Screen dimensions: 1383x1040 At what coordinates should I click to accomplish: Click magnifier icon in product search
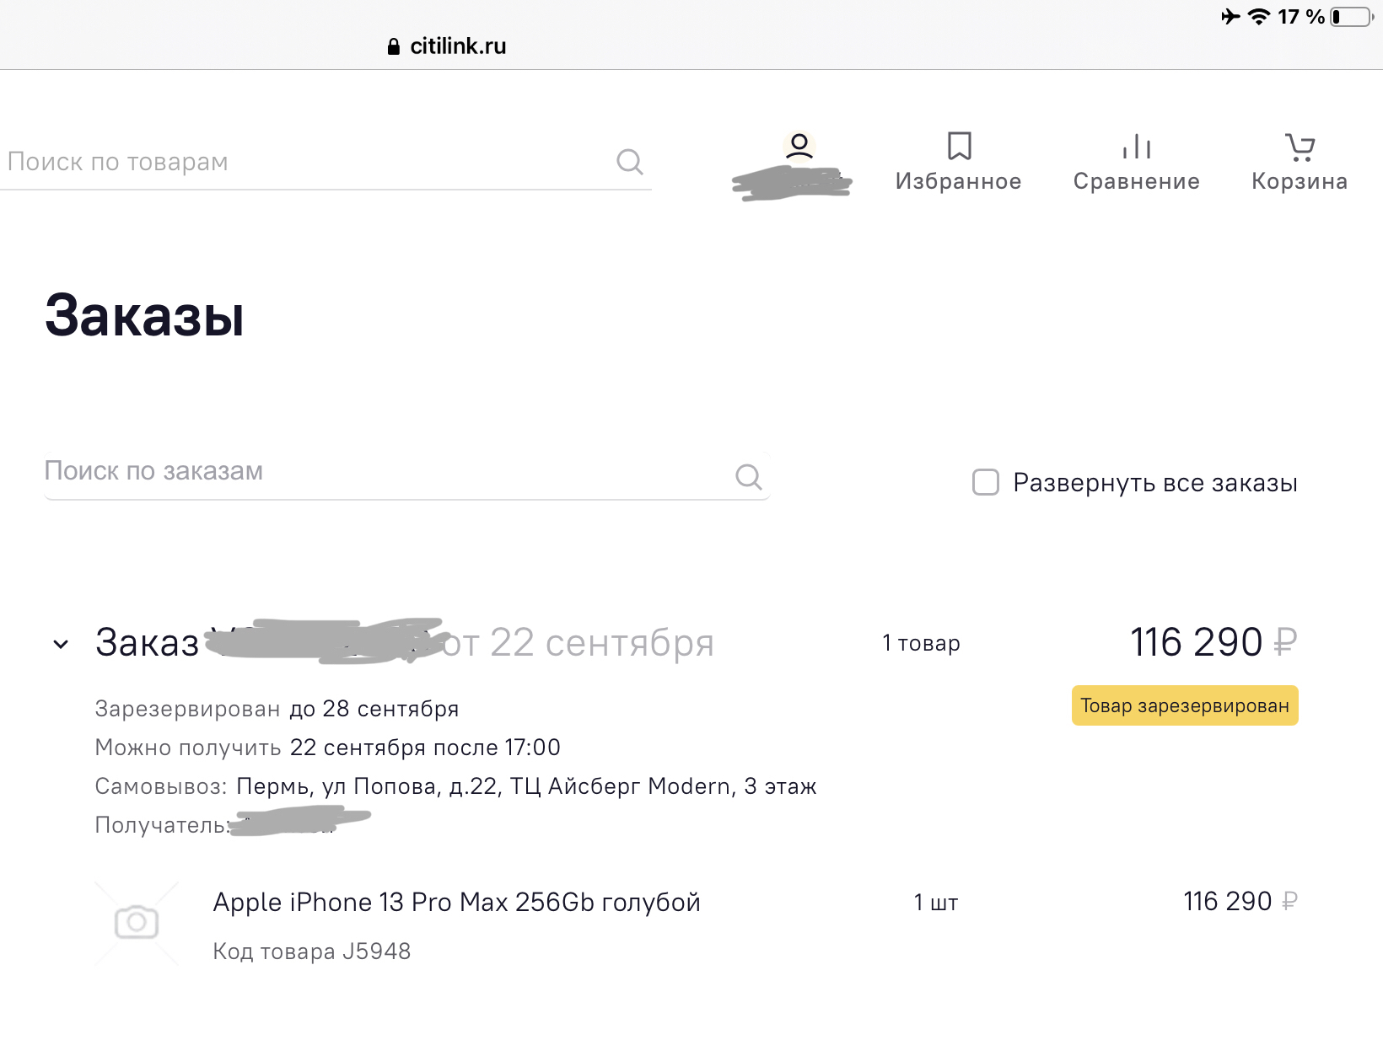click(629, 161)
